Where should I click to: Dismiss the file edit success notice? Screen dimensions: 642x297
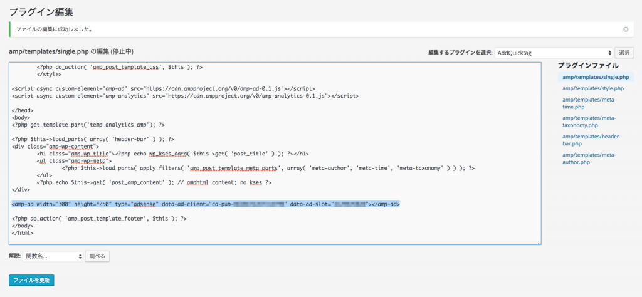click(x=626, y=29)
